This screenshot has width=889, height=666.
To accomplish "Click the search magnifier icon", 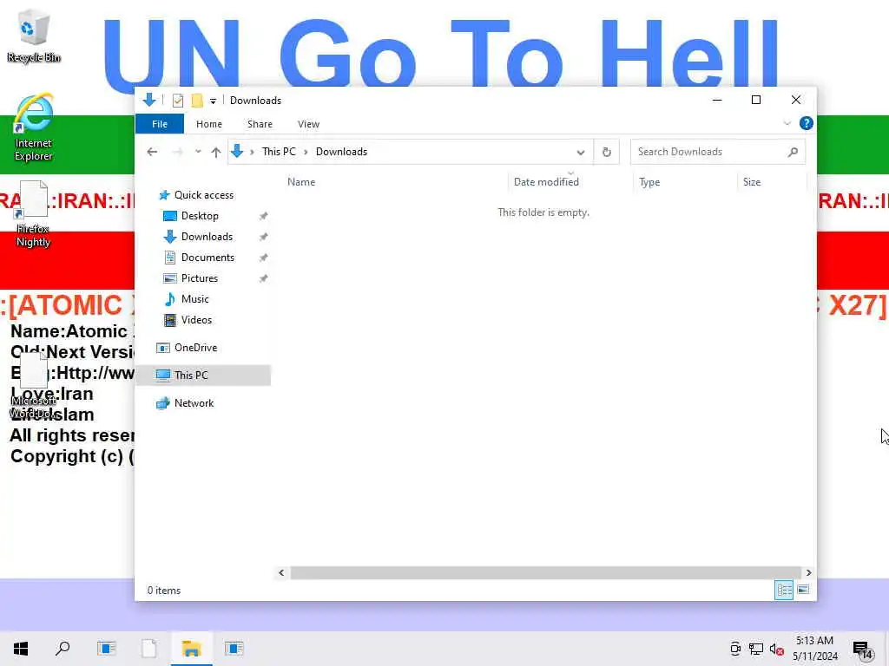I will click(793, 152).
